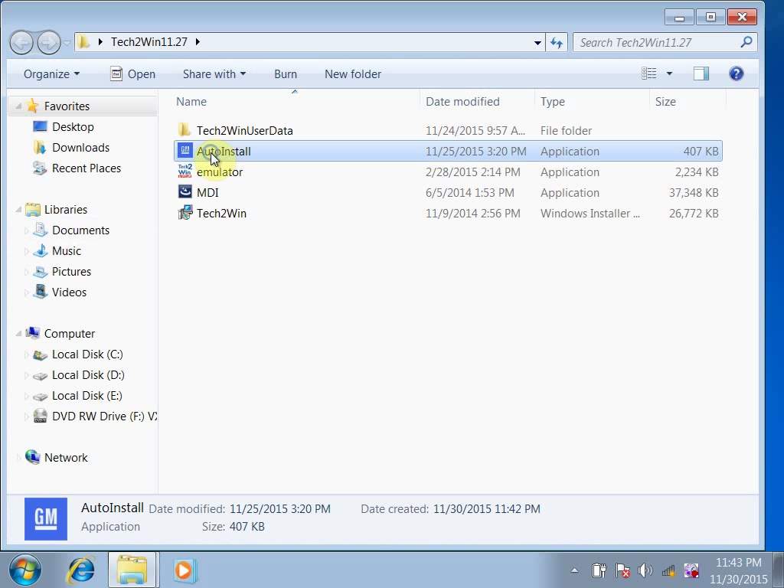Launch Internet Explorer from the taskbar
Image resolution: width=784 pixels, height=588 pixels.
[x=80, y=570]
